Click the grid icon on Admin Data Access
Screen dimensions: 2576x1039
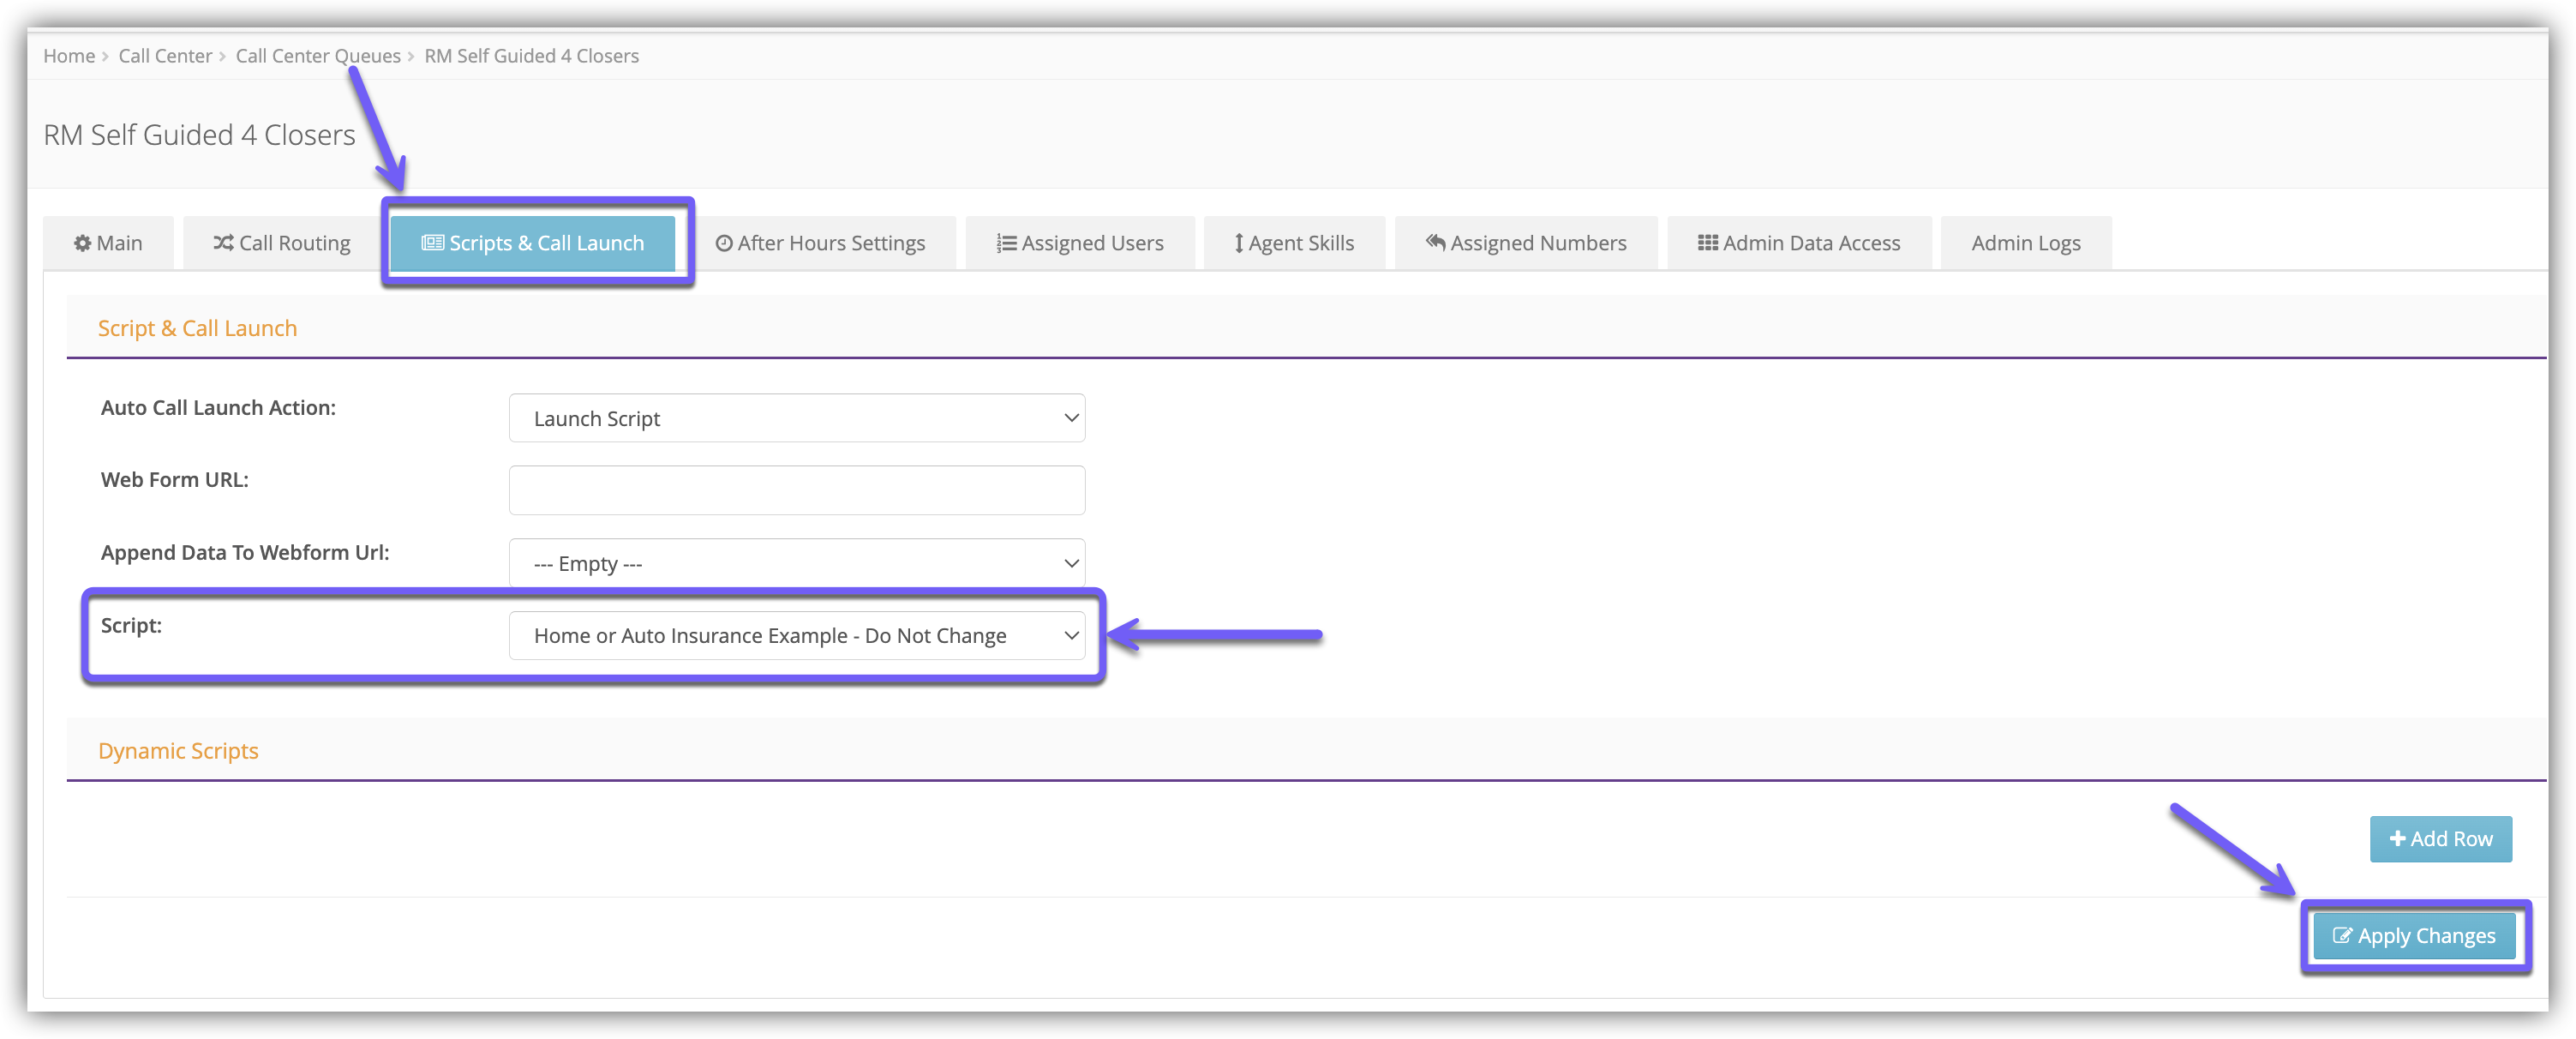[1707, 242]
